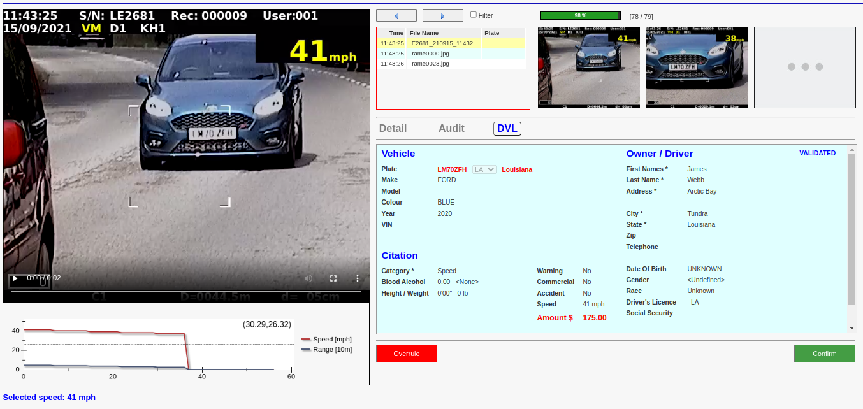
Task: Expand the LA plate state dropdown
Action: [484, 169]
